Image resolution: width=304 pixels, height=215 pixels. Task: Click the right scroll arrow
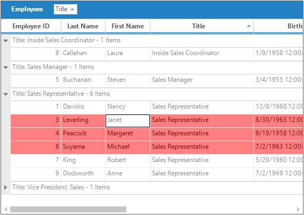(298, 209)
